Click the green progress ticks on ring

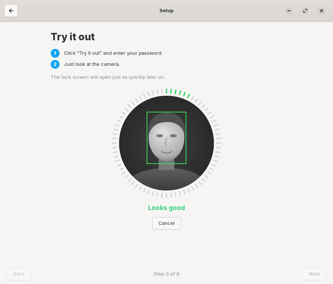click(x=178, y=93)
